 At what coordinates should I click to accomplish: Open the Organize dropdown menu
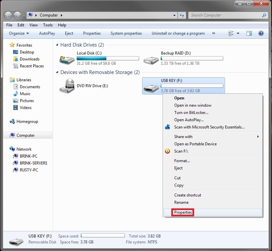(19, 33)
